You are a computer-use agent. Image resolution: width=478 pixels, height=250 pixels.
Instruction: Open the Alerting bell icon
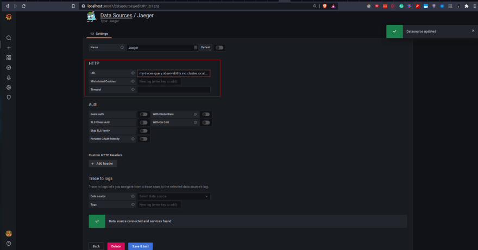click(x=9, y=78)
